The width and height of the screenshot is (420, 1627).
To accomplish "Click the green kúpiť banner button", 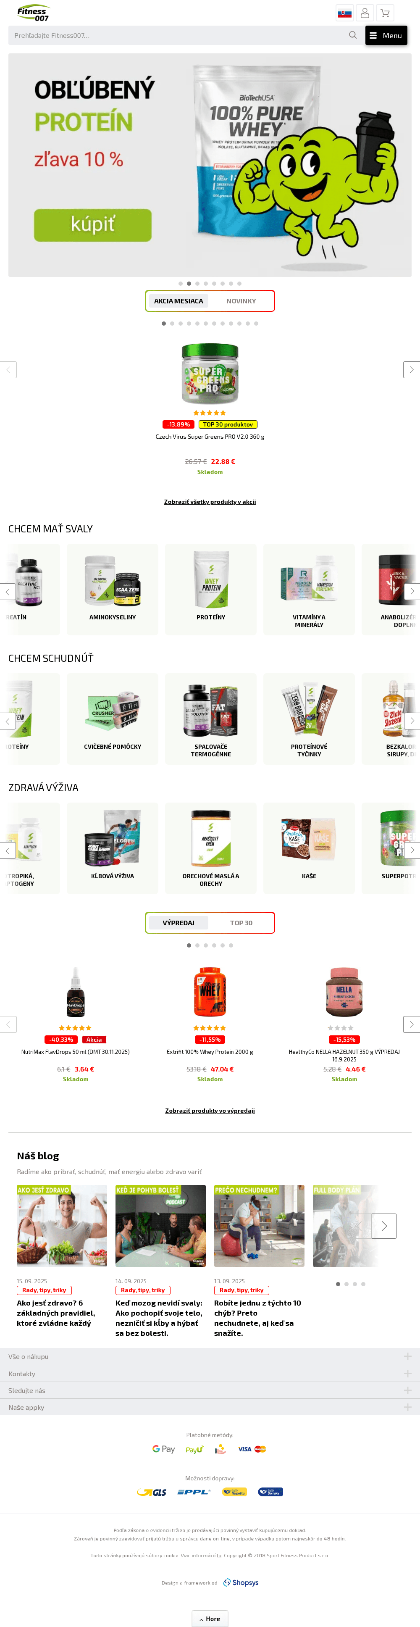I will (x=93, y=225).
